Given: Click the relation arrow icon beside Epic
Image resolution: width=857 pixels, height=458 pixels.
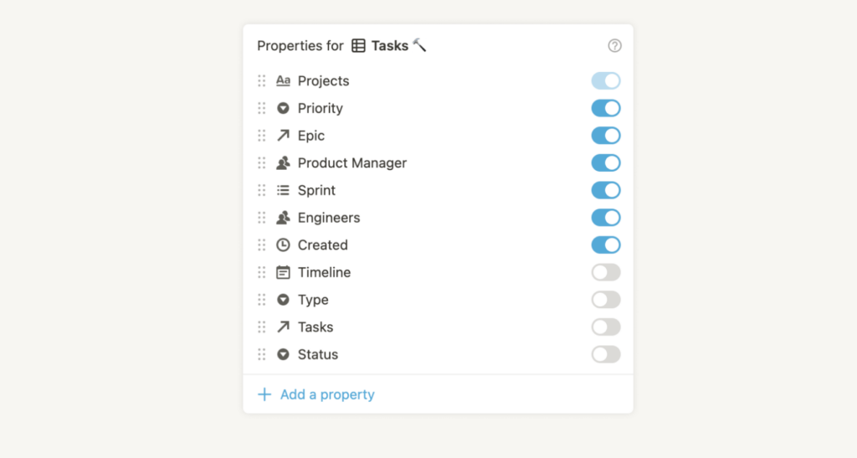Looking at the screenshot, I should coord(283,136).
